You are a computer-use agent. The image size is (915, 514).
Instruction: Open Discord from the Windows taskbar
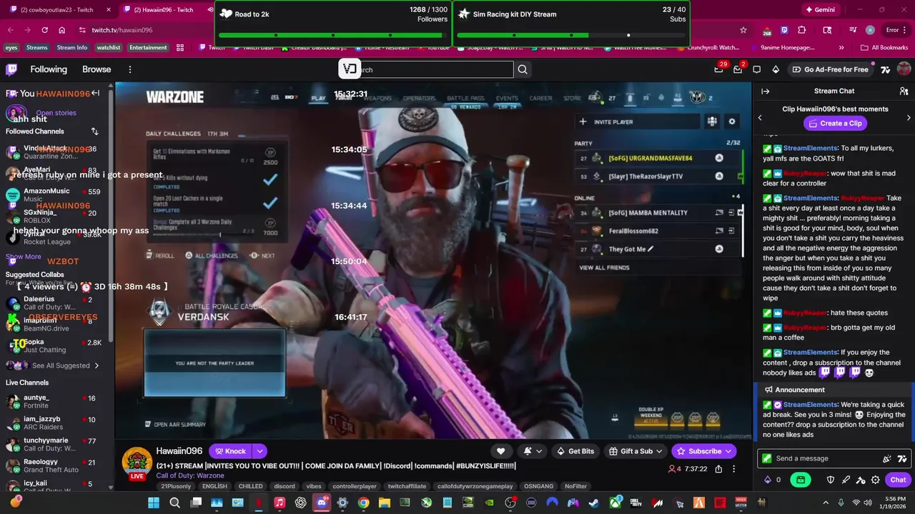tap(322, 503)
